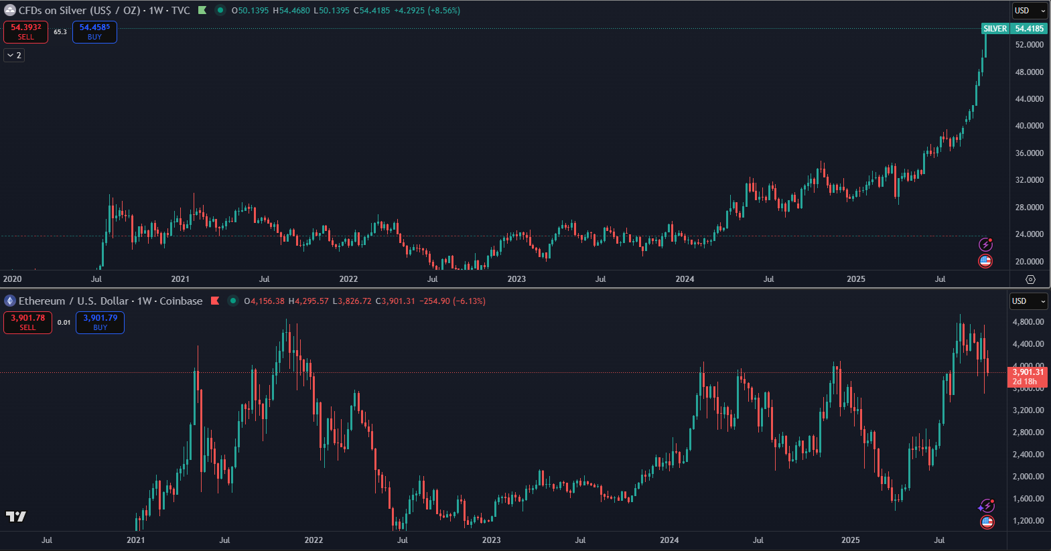Click the 4,800.00 price scale label
Screen dimensions: 1051x551
(x=1028, y=322)
